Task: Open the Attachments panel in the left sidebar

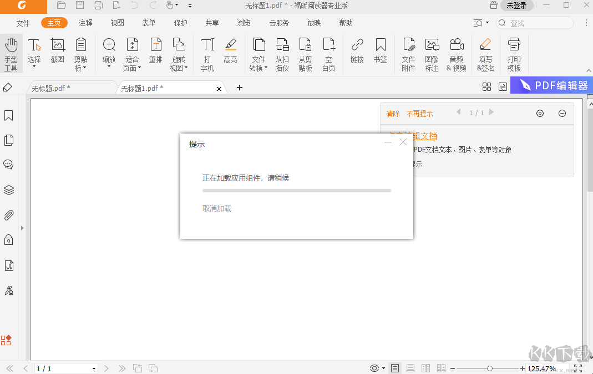Action: [x=9, y=215]
